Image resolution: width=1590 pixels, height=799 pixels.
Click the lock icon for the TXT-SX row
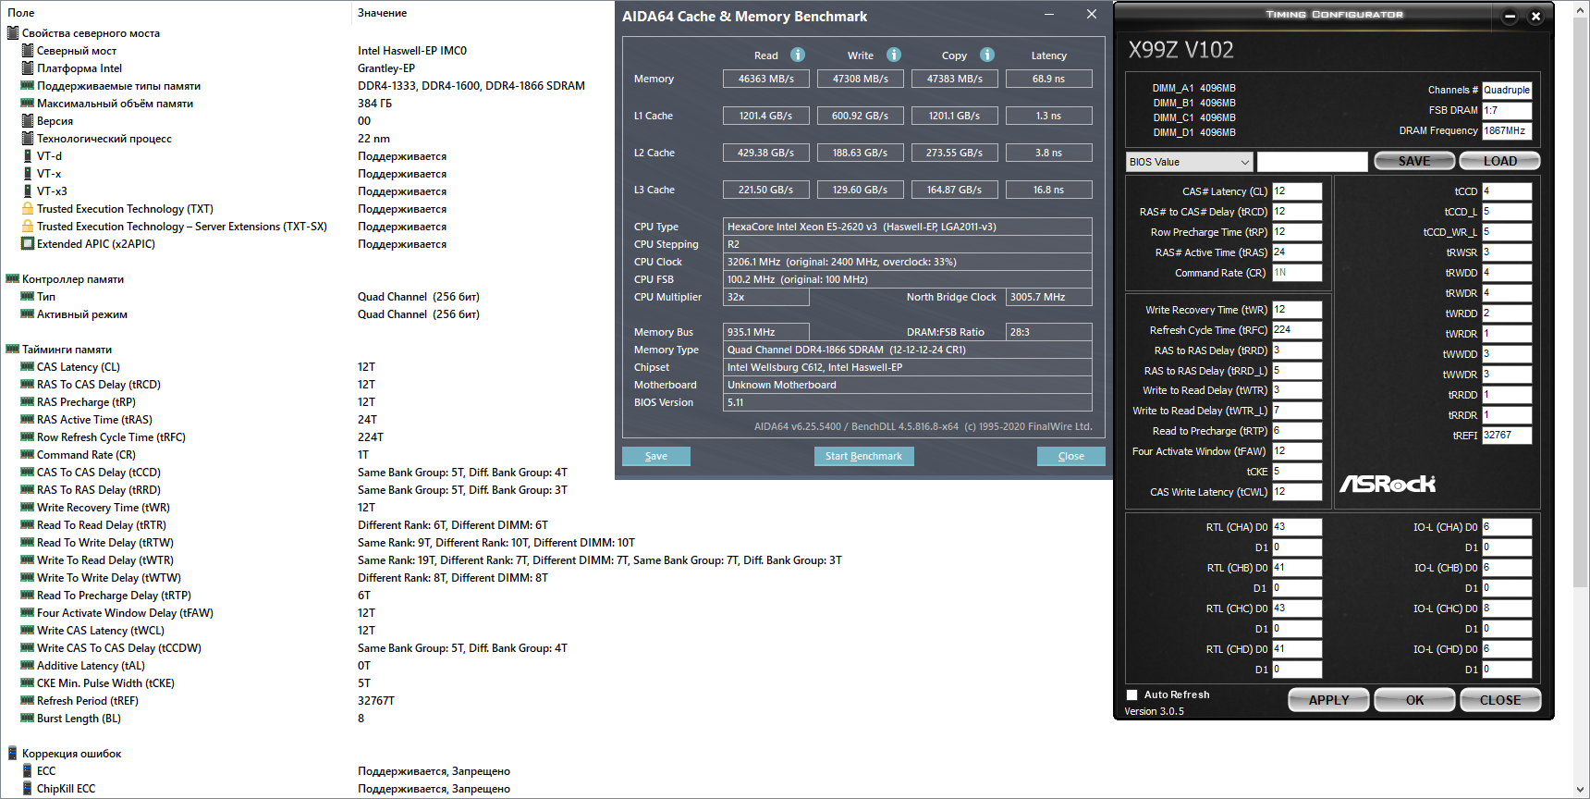tap(28, 227)
